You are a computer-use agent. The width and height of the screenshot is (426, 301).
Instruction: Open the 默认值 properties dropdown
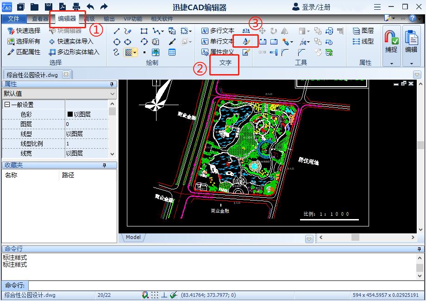(59, 94)
